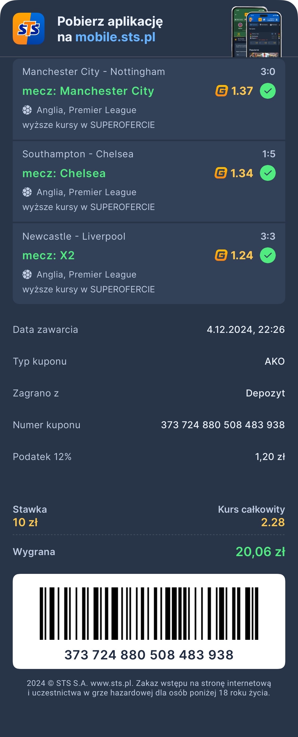This screenshot has height=737, width=298.
Task: Open the mobile.sts.pl link
Action: point(115,37)
